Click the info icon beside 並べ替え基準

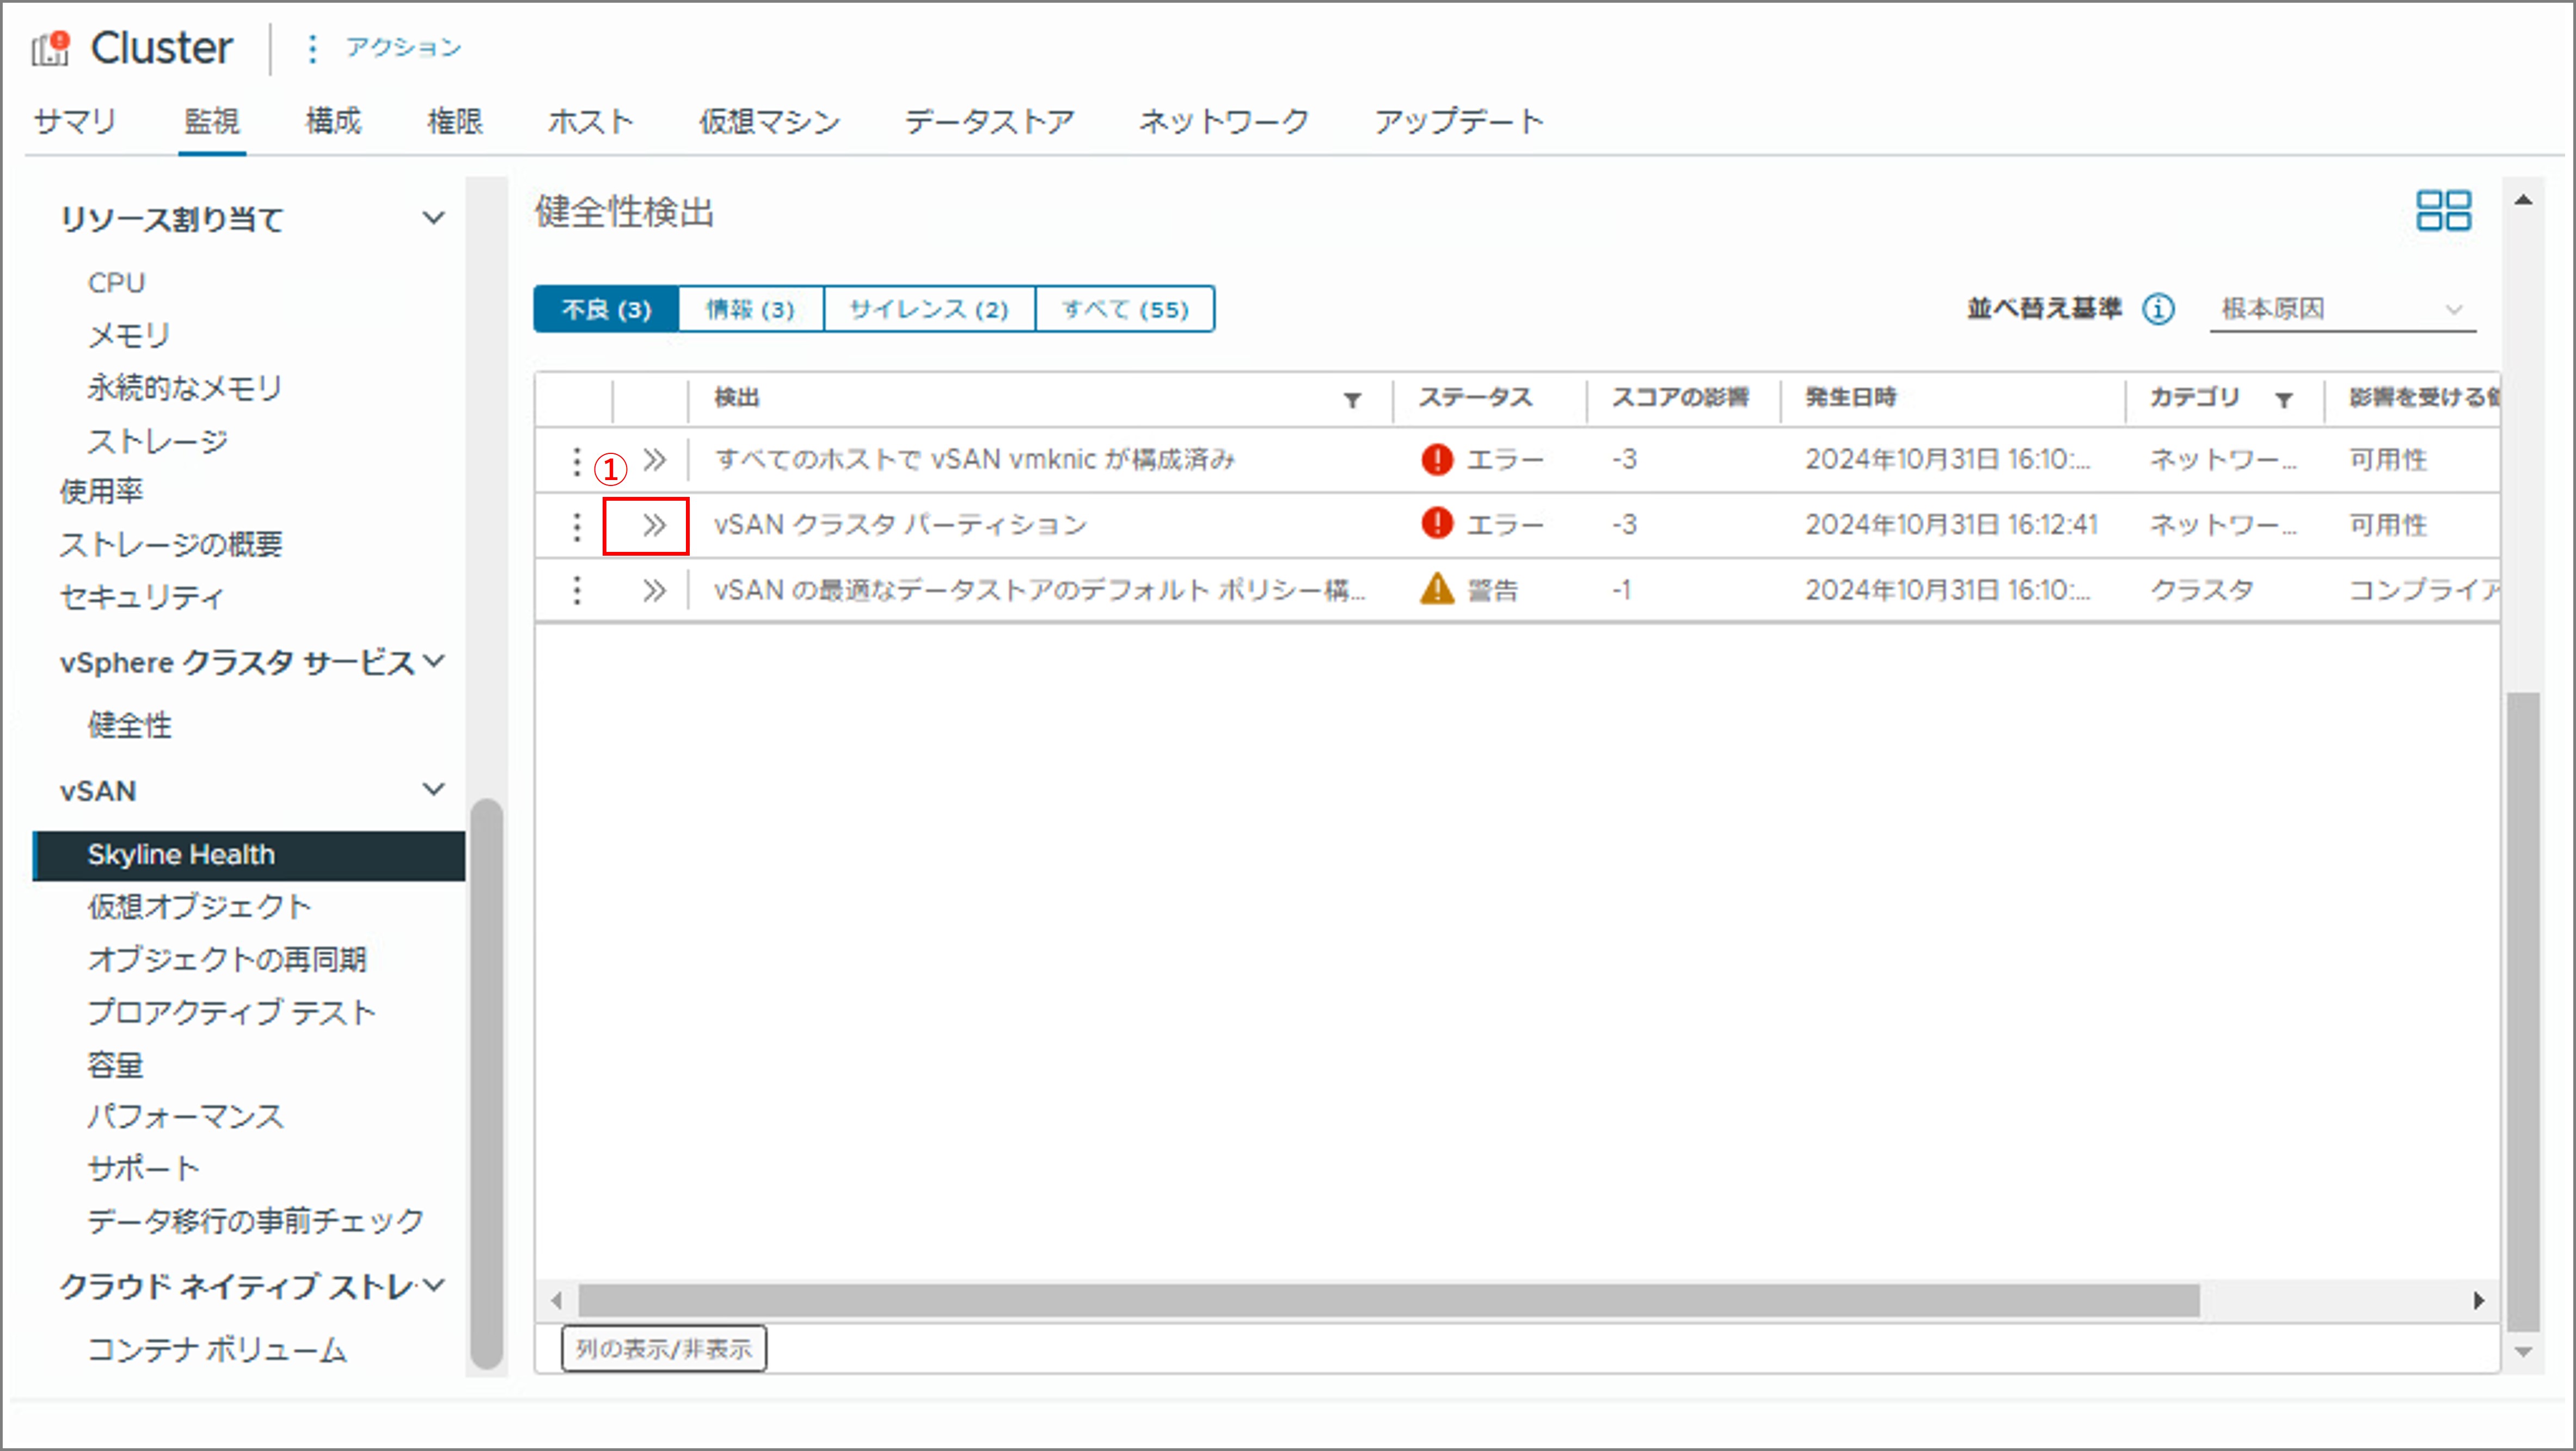[x=2158, y=309]
